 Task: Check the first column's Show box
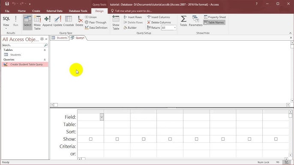pos(91,139)
